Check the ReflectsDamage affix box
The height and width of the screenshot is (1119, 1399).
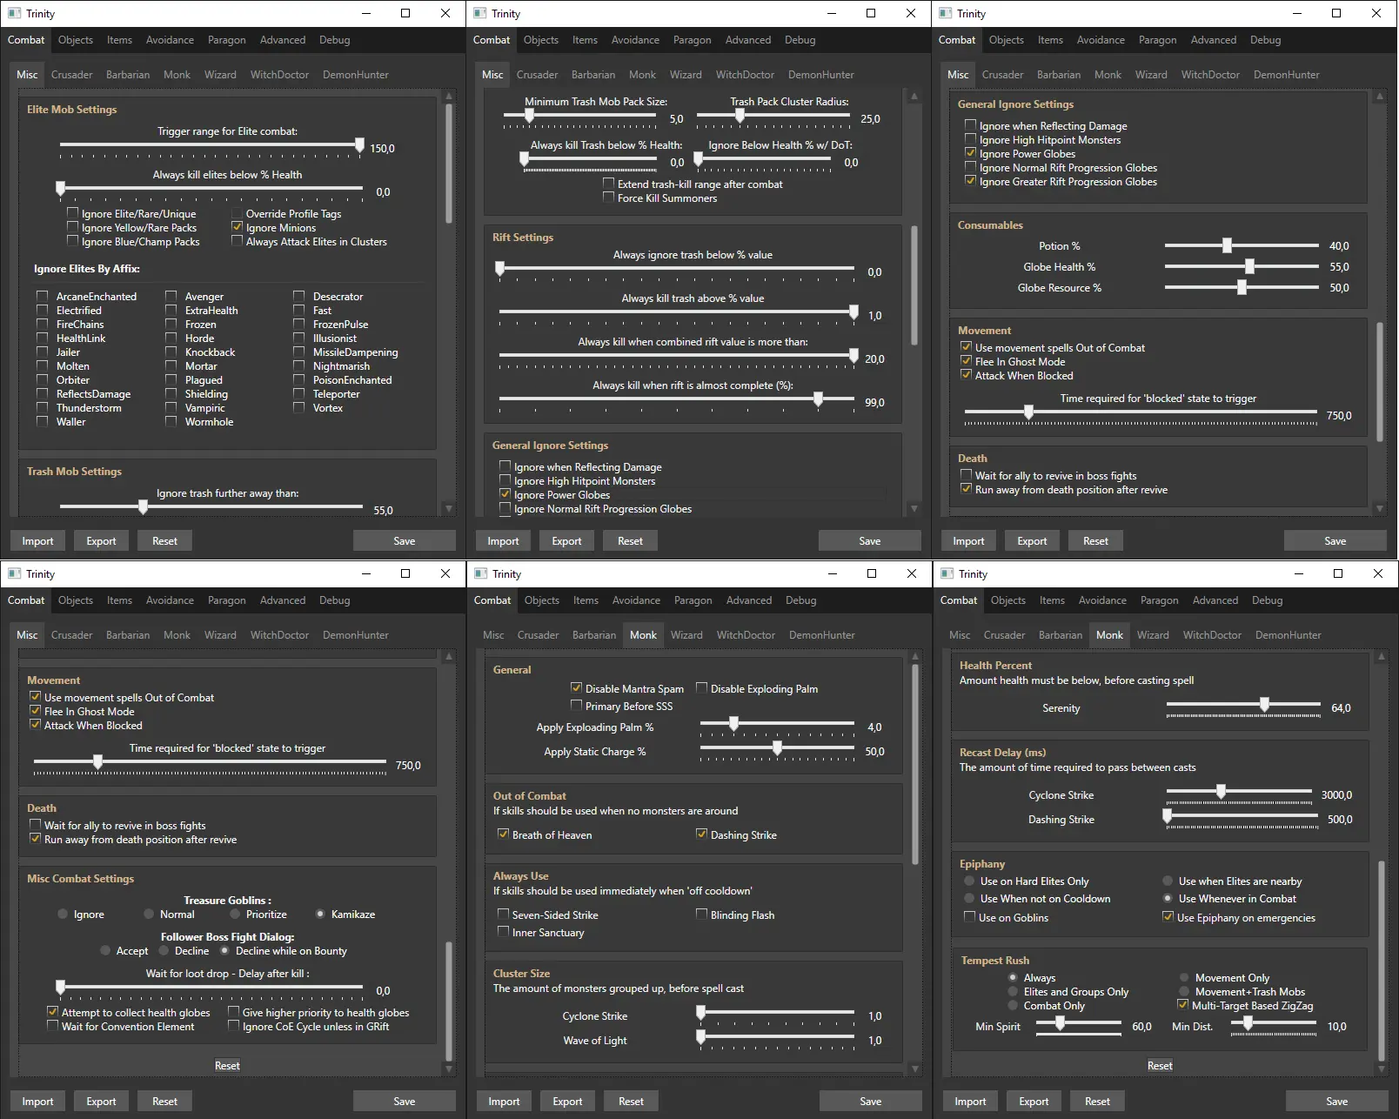(x=42, y=393)
